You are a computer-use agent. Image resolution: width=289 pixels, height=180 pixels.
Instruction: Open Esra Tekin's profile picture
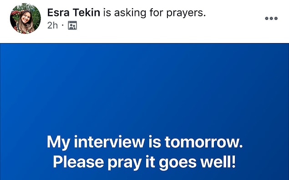pos(25,19)
